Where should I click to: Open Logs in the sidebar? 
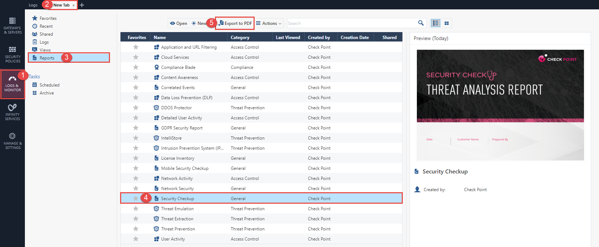click(44, 42)
